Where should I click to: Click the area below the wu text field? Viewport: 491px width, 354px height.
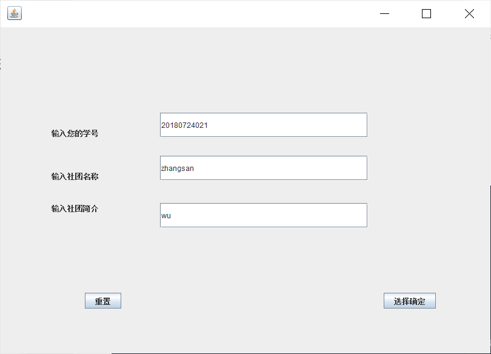262,255
